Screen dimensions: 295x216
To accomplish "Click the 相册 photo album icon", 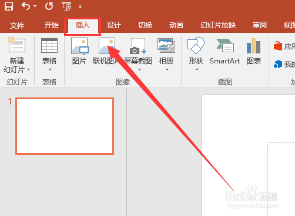I will [x=166, y=45].
